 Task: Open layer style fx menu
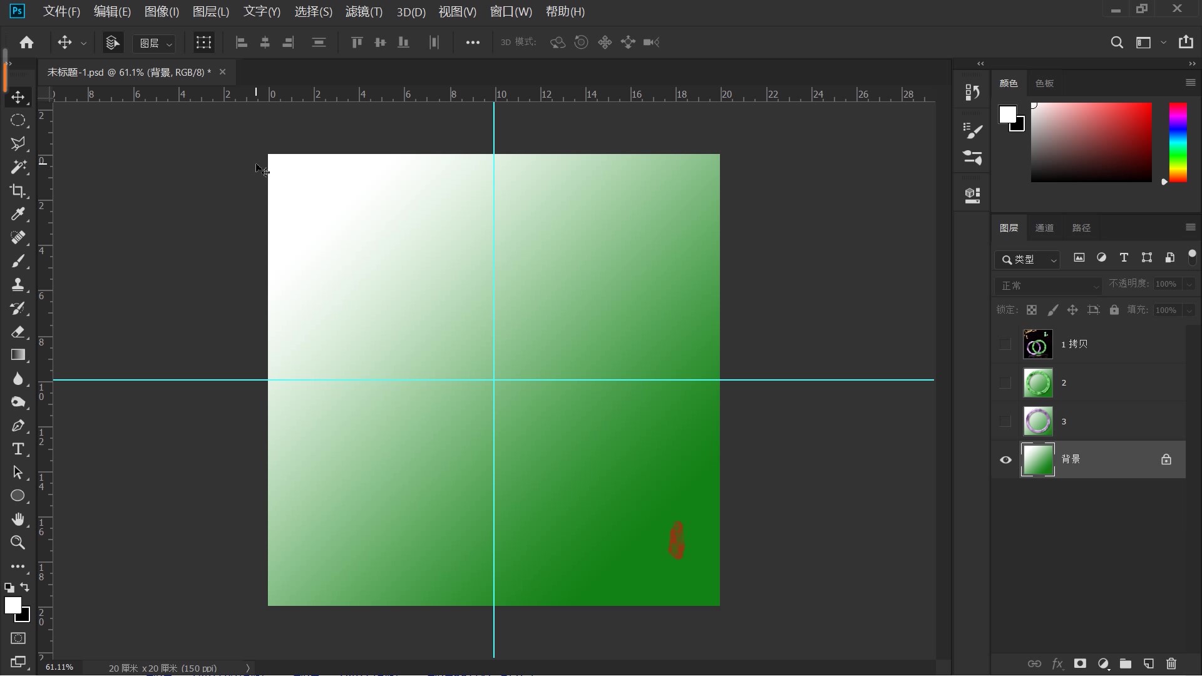click(x=1057, y=663)
